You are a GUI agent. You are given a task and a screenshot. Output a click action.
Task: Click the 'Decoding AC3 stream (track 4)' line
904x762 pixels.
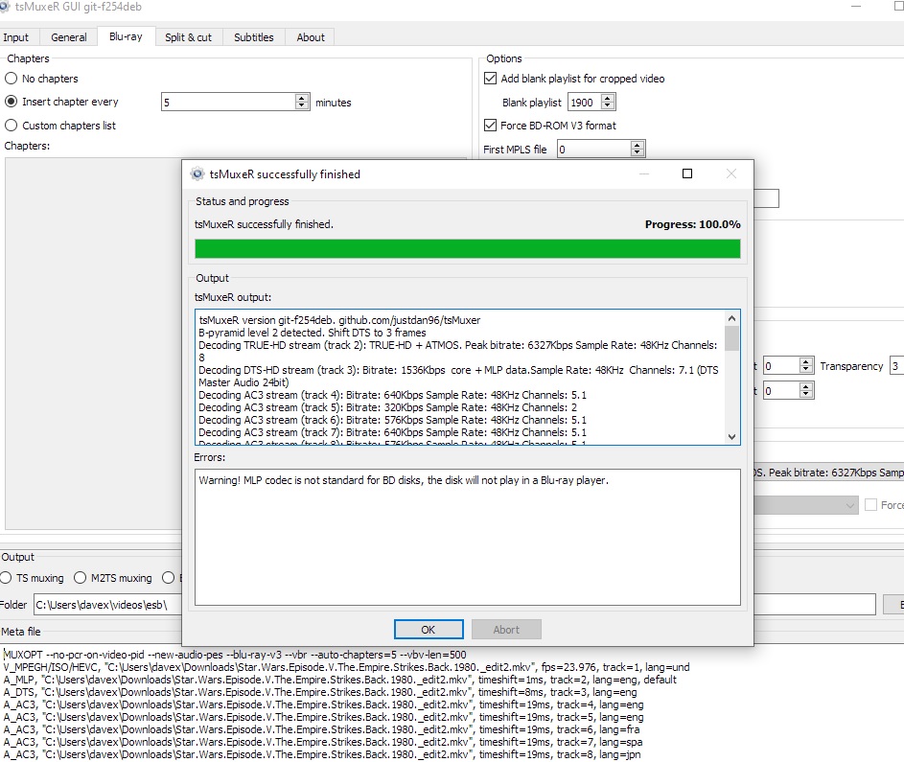(393, 395)
